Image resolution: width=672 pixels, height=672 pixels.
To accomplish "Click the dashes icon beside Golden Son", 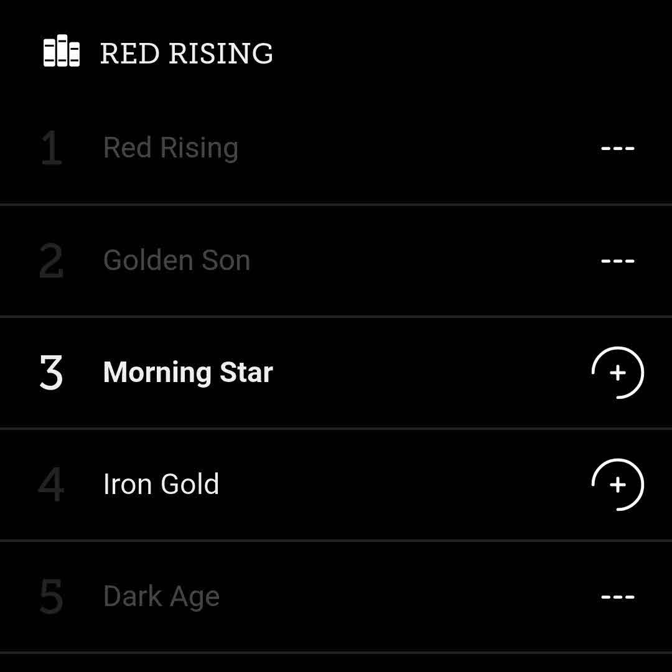I will (x=617, y=261).
